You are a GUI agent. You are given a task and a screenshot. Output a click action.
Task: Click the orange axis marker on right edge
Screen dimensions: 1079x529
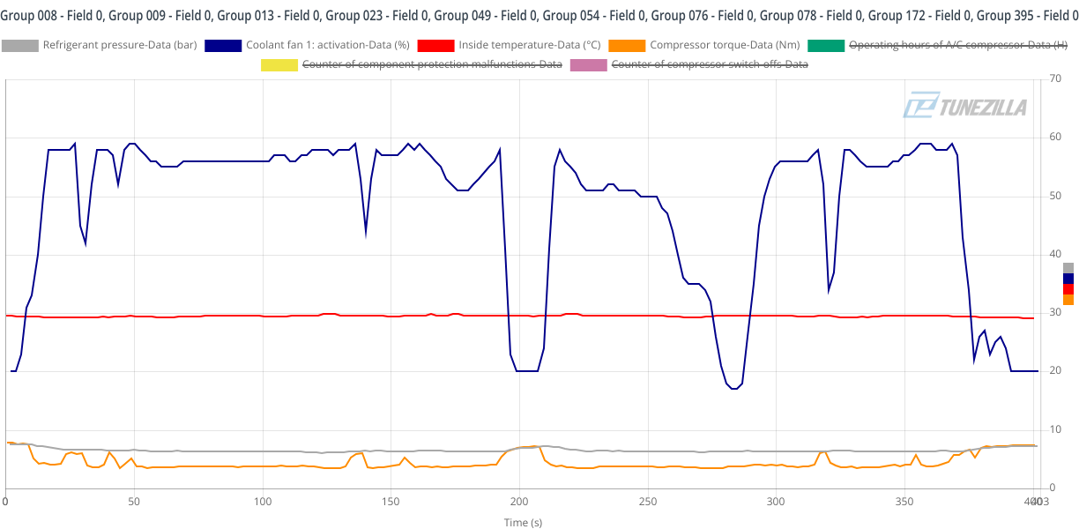1068,300
